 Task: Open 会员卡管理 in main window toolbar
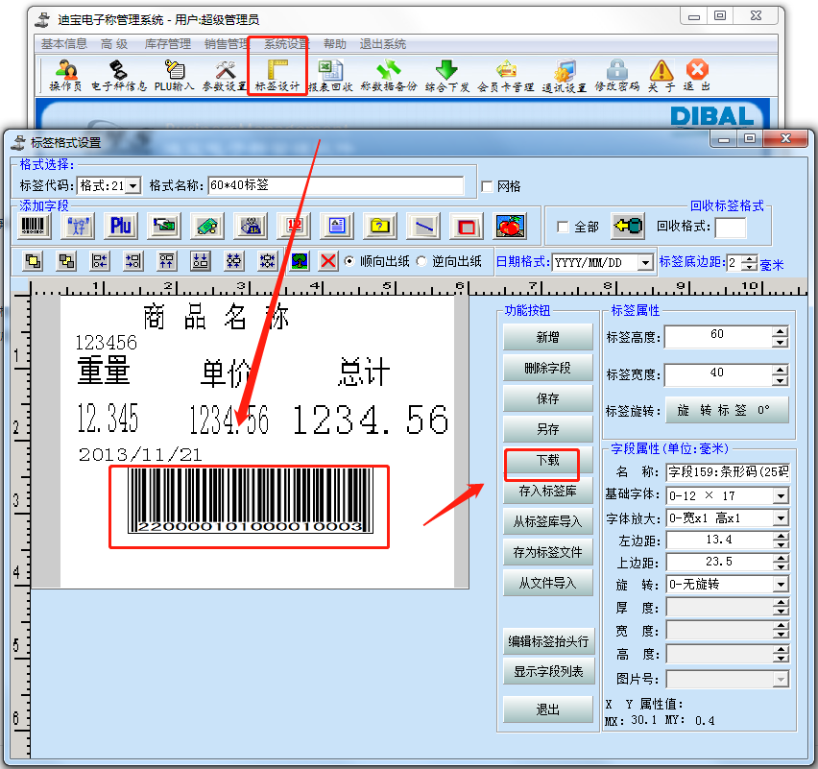[x=506, y=75]
